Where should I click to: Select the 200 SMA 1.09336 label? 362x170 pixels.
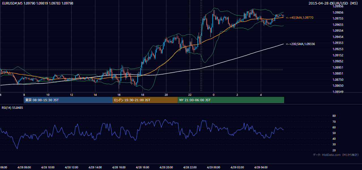[301, 44]
